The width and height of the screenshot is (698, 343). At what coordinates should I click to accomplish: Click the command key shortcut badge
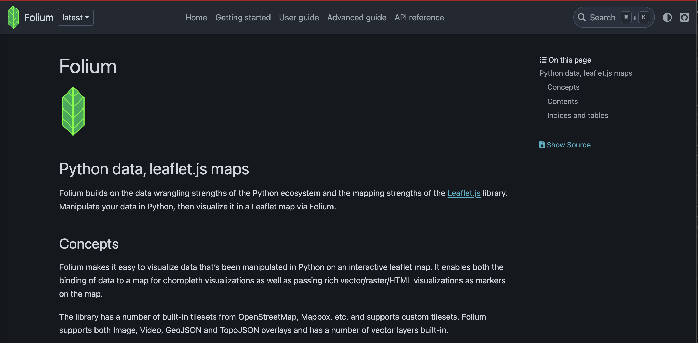pyautogui.click(x=626, y=17)
